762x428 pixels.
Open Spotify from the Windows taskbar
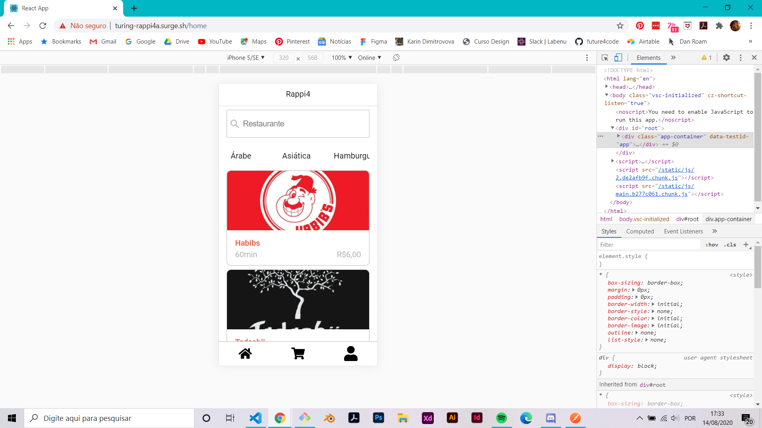[501, 418]
